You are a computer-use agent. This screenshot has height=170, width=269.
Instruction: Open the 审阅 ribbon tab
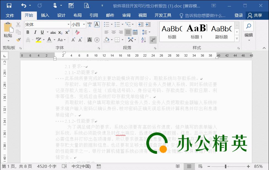(126, 15)
